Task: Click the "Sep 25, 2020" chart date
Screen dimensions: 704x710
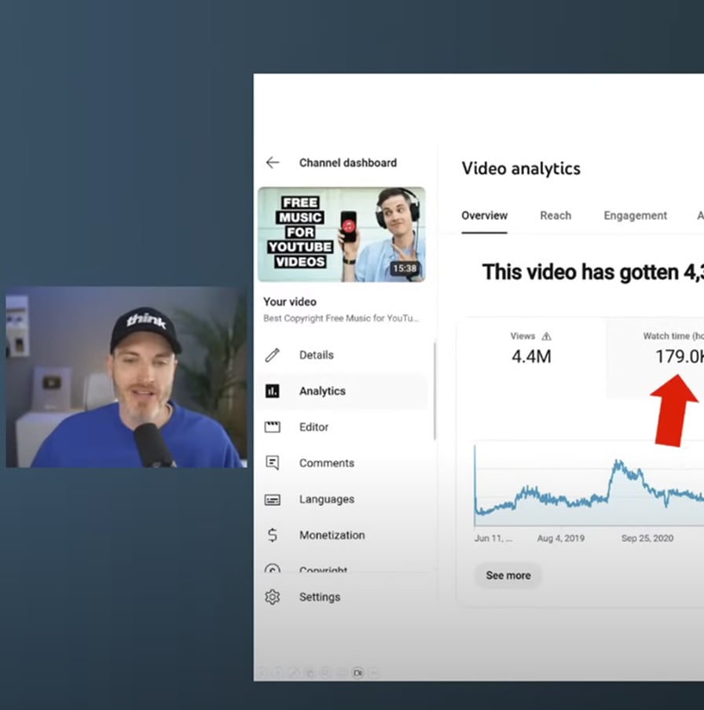Action: point(647,539)
